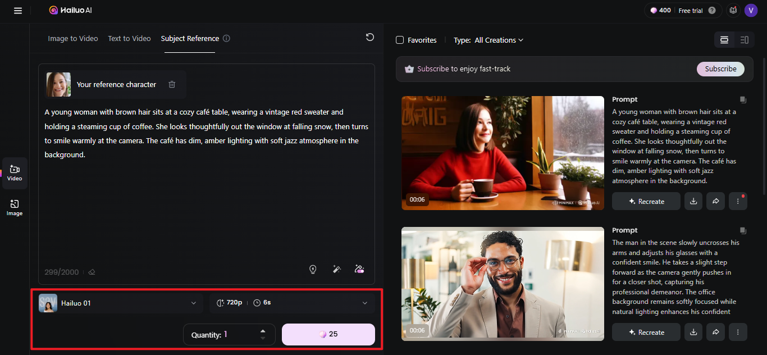Recreate the man with glasses video
The height and width of the screenshot is (355, 767).
point(646,332)
